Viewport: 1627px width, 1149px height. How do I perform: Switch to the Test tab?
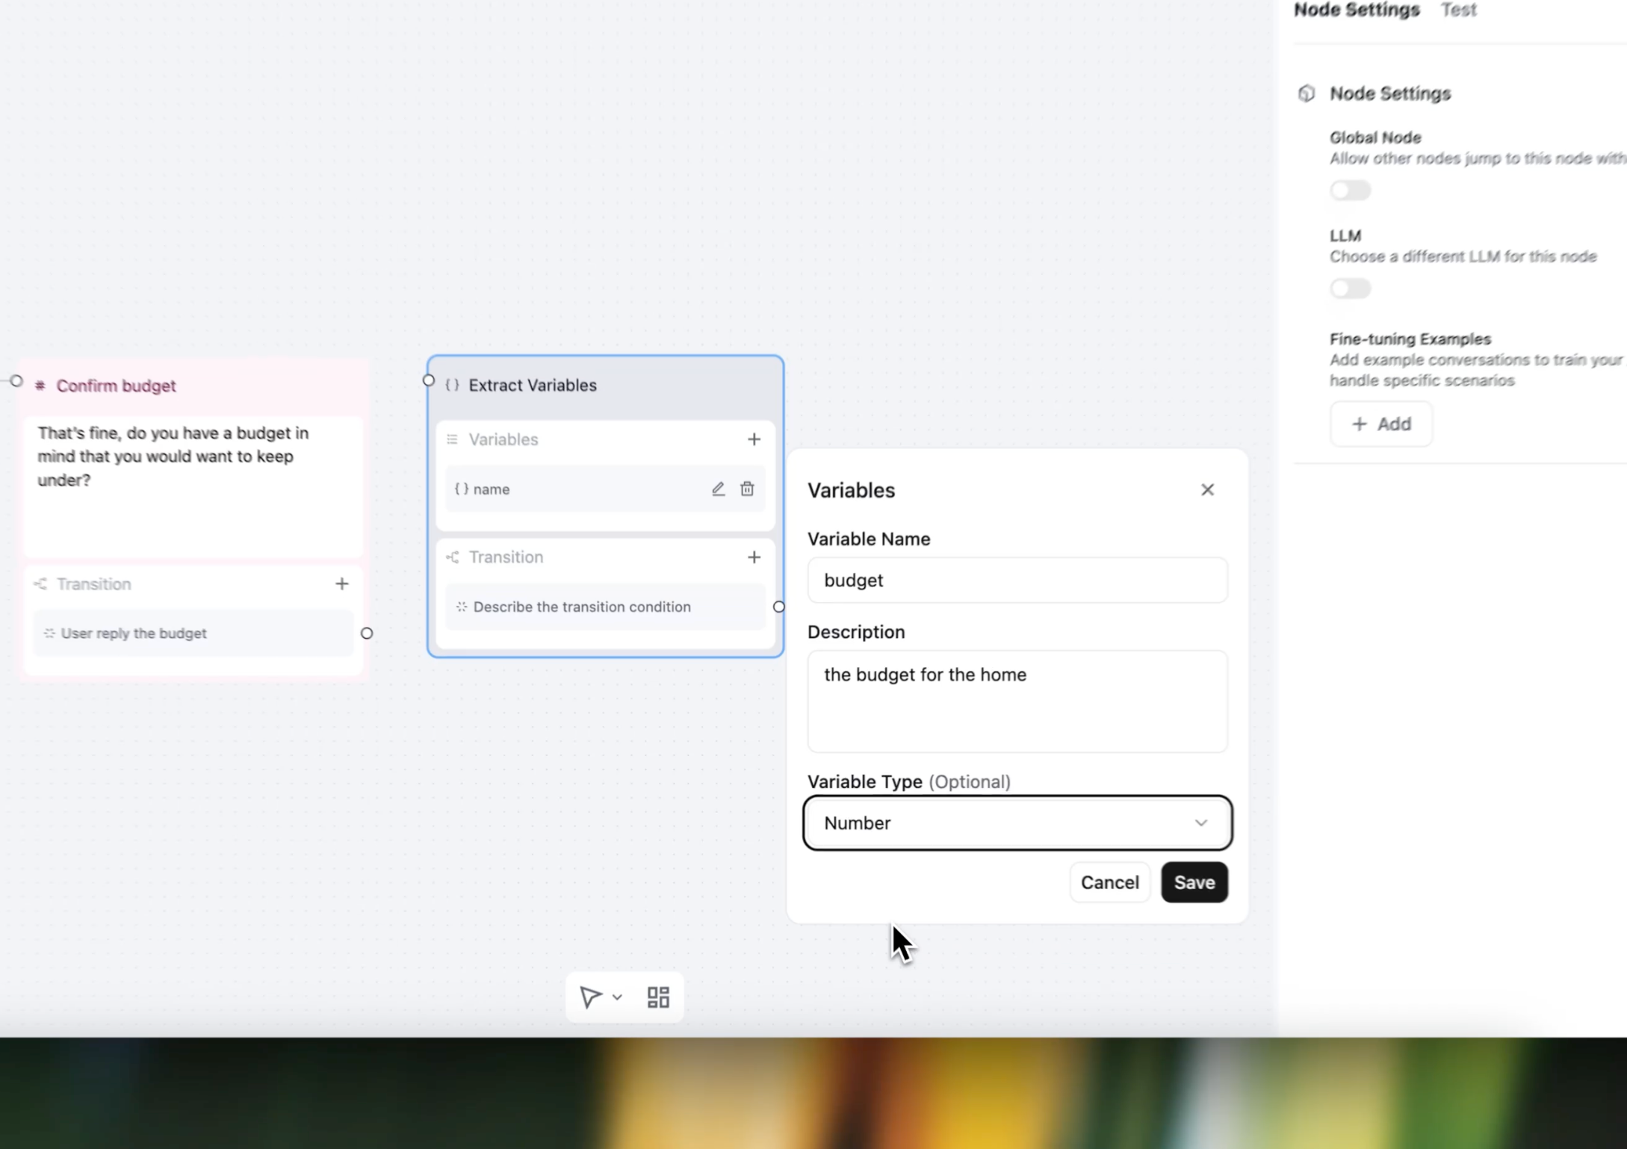pos(1458,10)
